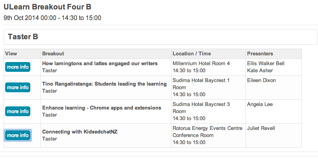The image size is (318, 159).
Task: Click presenter name 'Kate Asher'
Action: click(259, 70)
